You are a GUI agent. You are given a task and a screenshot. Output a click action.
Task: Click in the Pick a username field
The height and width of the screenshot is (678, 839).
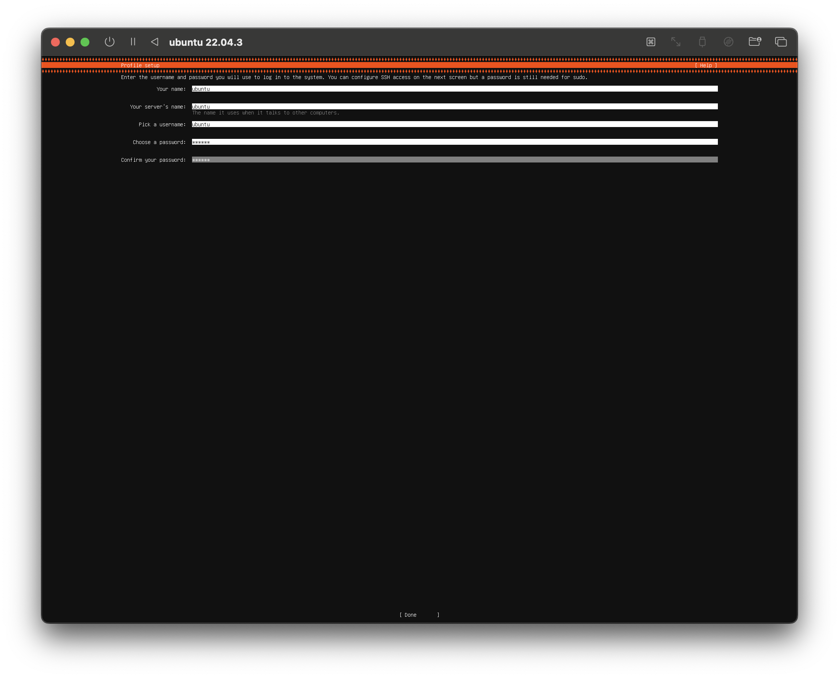click(455, 124)
